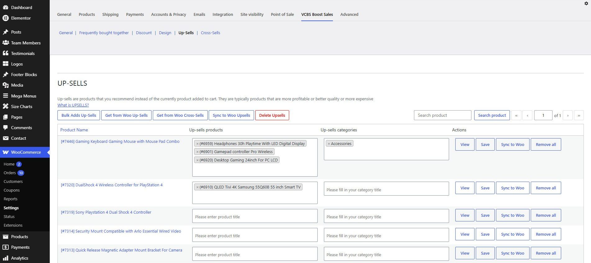Open the Point of Sale tab
This screenshot has width=591, height=263.
(282, 14)
